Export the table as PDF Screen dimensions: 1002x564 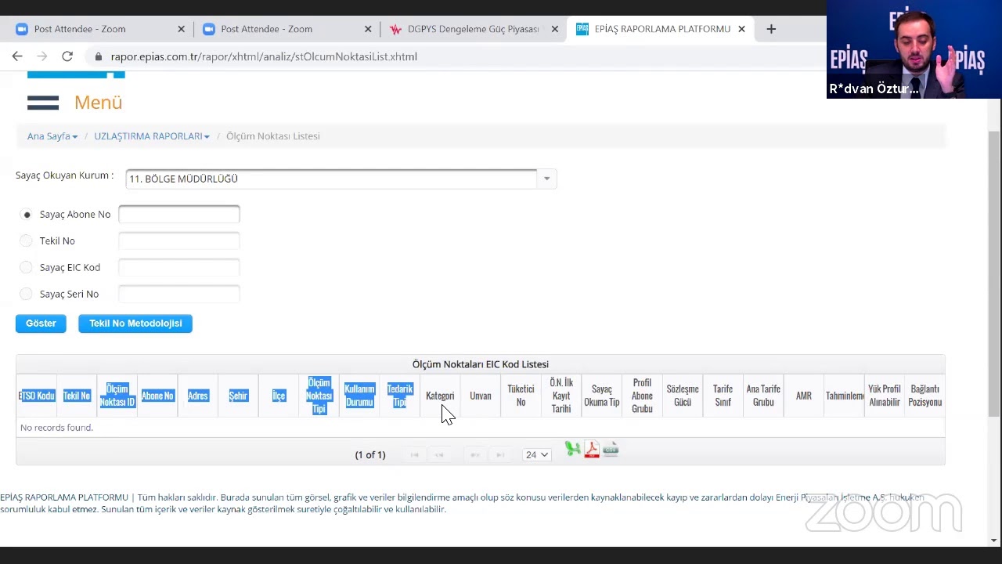(x=592, y=449)
